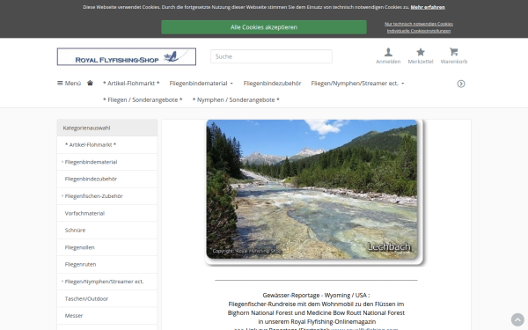Click the scroll-to-top arrow icon
528x330 pixels.
[x=517, y=319]
